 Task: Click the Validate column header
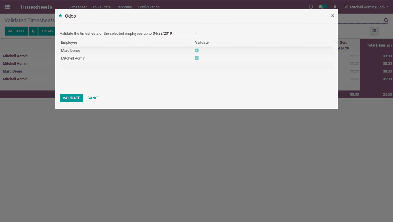(x=202, y=42)
